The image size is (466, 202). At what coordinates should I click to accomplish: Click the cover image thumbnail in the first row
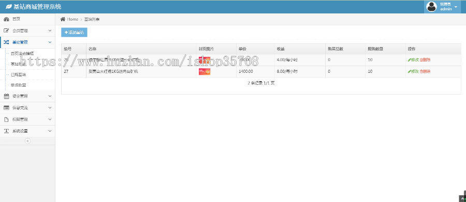point(205,60)
